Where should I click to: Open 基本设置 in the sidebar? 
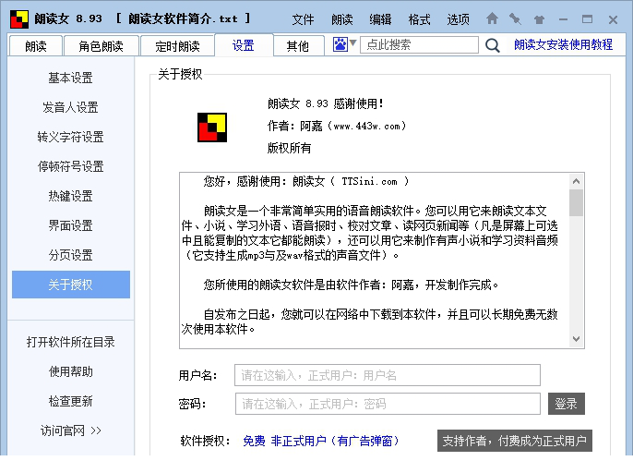pyautogui.click(x=71, y=78)
